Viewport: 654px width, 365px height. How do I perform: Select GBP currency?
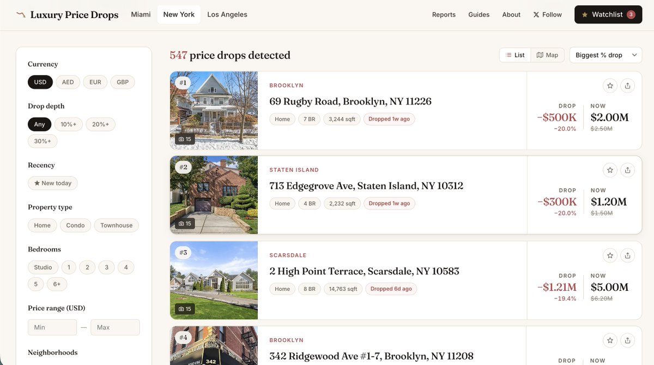123,82
